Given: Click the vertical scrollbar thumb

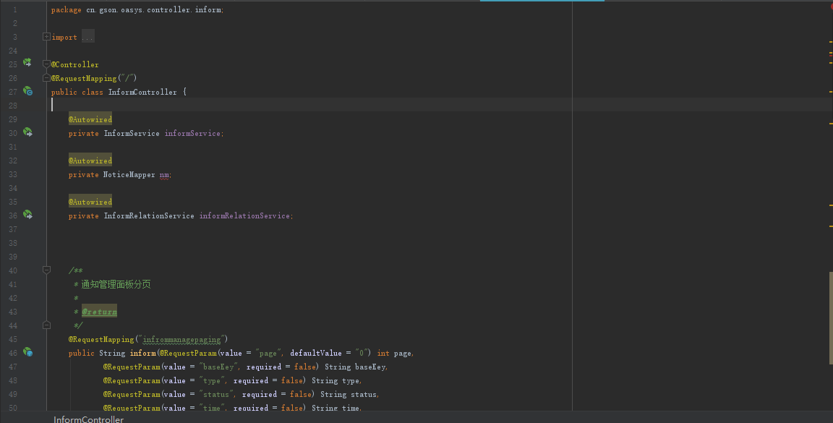Looking at the screenshot, I should 830,317.
